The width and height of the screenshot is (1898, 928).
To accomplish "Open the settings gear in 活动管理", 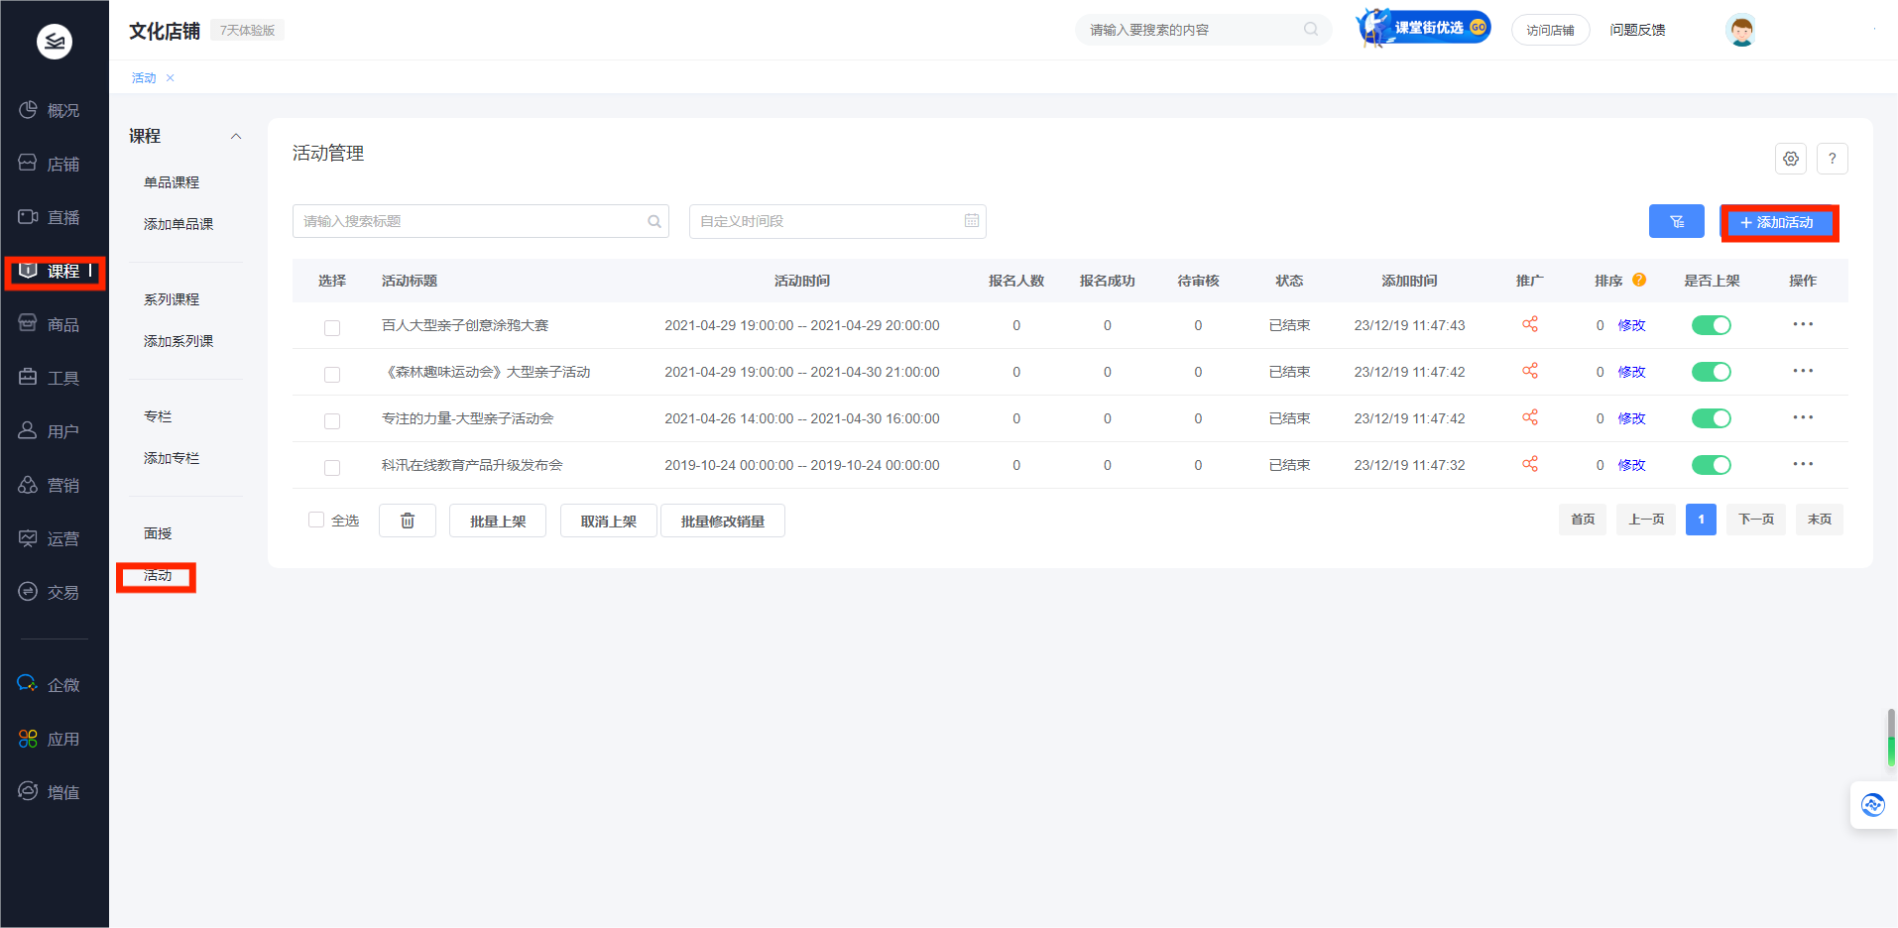I will pos(1790,159).
